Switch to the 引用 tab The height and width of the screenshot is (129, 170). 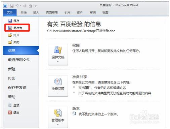pos(67,12)
